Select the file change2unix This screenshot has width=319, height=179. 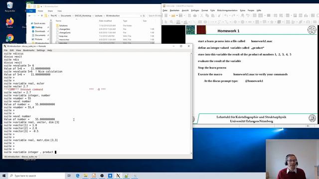tap(65, 33)
